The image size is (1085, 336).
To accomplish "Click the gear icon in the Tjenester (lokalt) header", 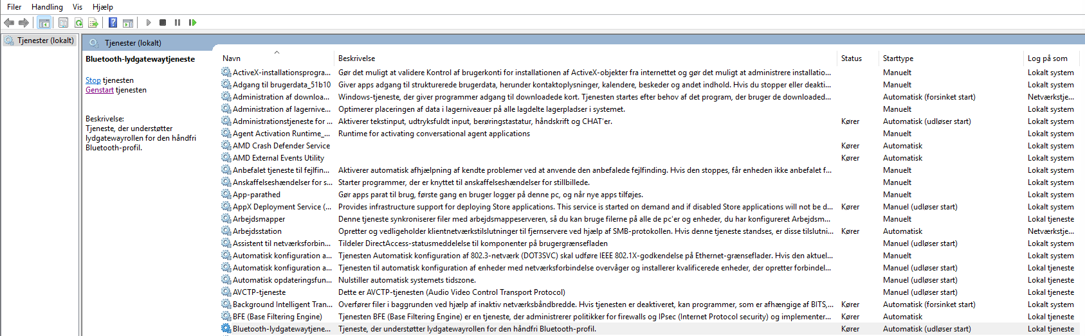I will click(x=94, y=43).
